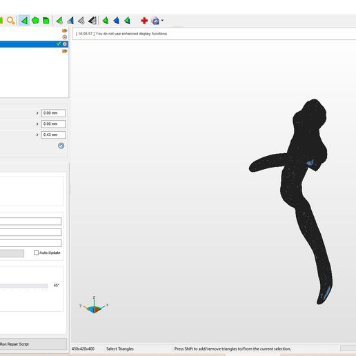Toggle the Auto-Update checkbox

[36, 253]
